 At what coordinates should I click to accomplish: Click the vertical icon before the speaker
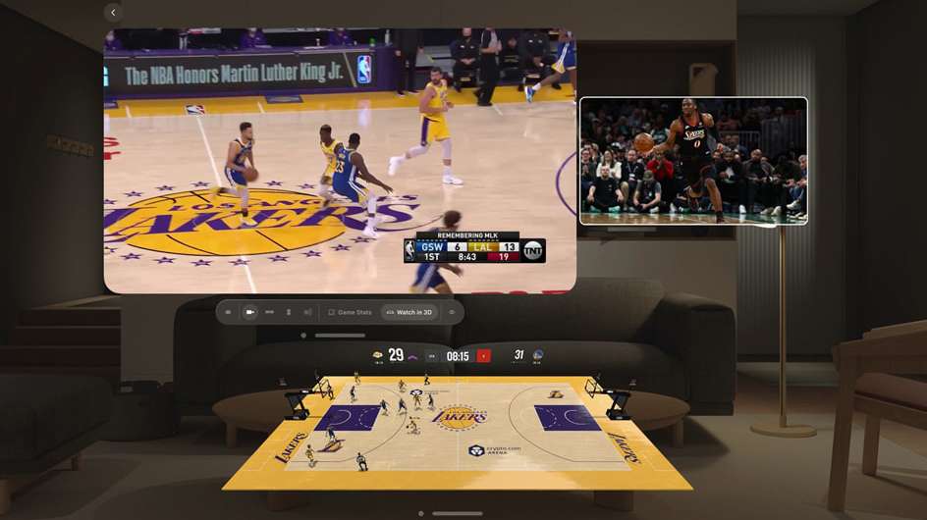tap(289, 312)
